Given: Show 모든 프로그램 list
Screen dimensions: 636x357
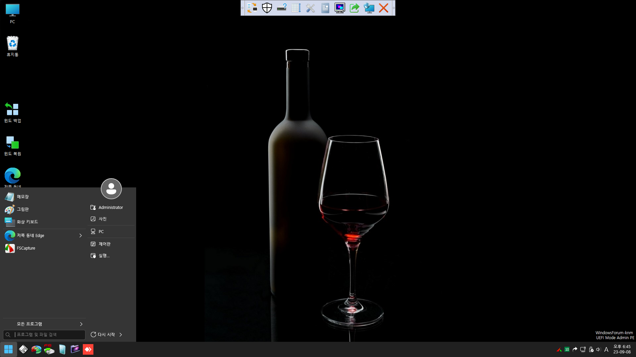Looking at the screenshot, I should [44, 324].
